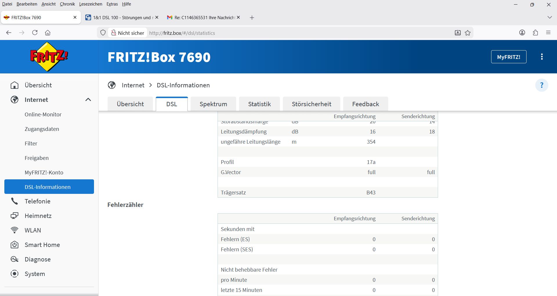Click the MyFRITZ! button
557x296 pixels.
509,57
